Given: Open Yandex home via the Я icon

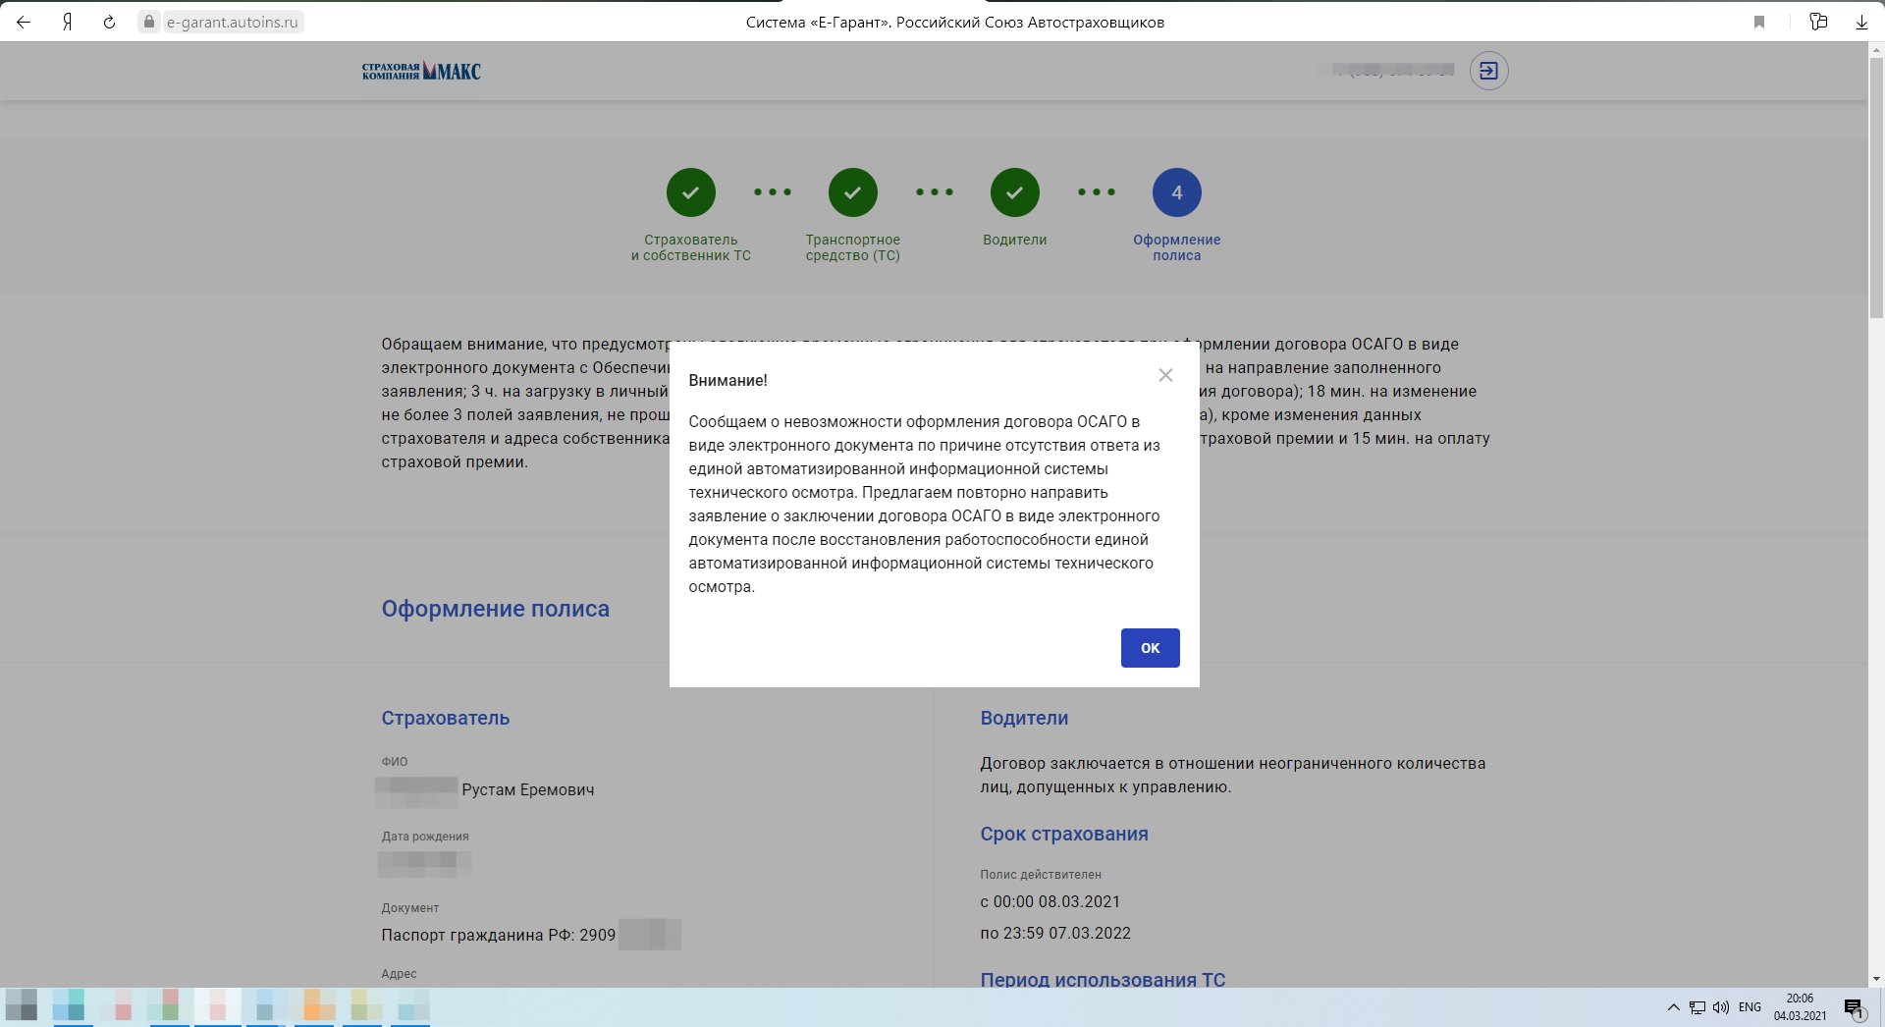Looking at the screenshot, I should [67, 22].
